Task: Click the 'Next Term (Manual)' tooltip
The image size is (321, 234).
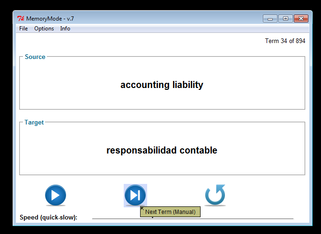Action: (170, 212)
